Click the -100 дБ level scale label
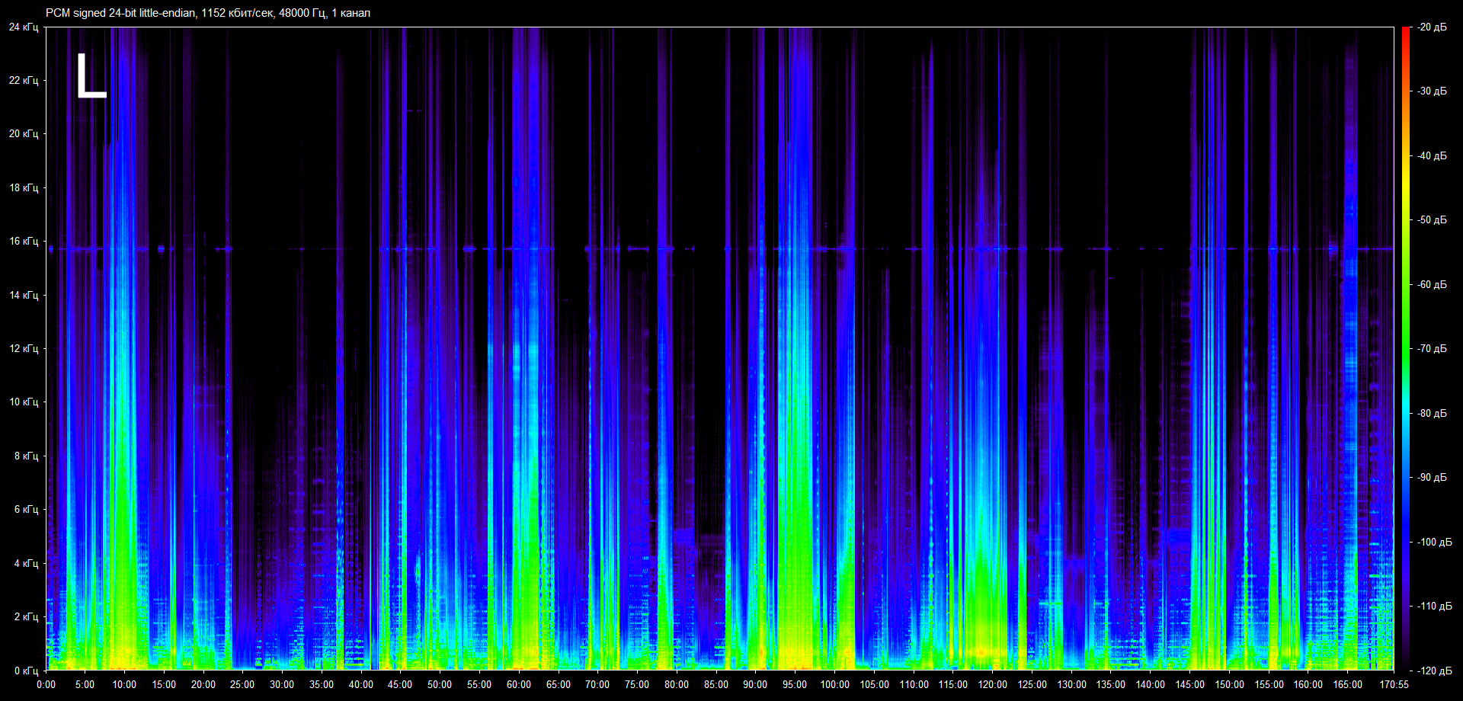 (x=1434, y=543)
